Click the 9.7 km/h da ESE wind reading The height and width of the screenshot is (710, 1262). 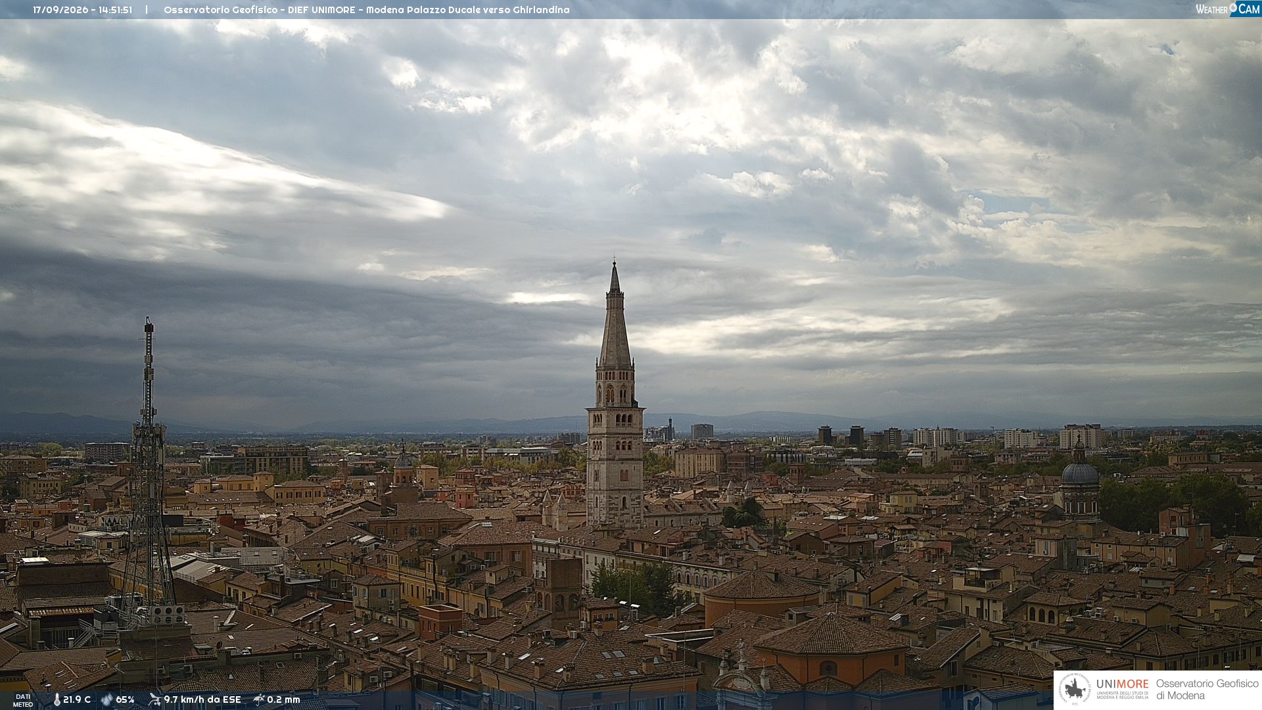pos(202,699)
